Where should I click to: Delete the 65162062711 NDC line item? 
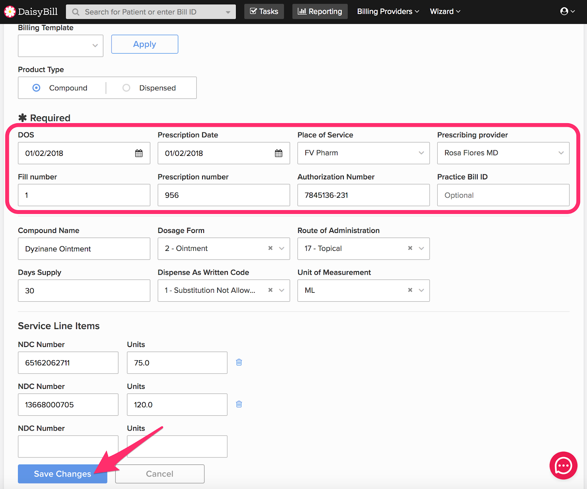[239, 362]
